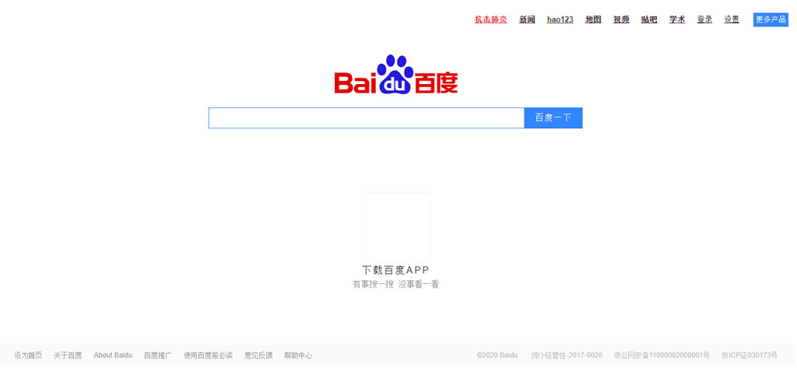Go to hao123 link
Image resolution: width=797 pixels, height=368 pixels.
click(x=560, y=19)
